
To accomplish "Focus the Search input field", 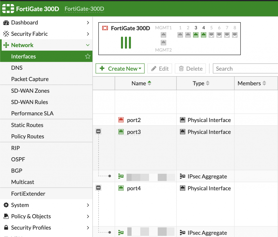I will click(x=245, y=69).
